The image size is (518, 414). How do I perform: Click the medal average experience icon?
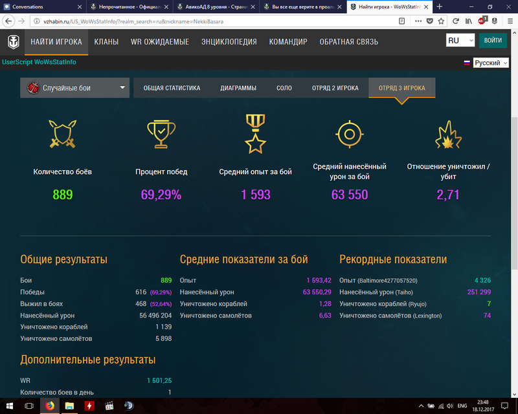pos(255,134)
